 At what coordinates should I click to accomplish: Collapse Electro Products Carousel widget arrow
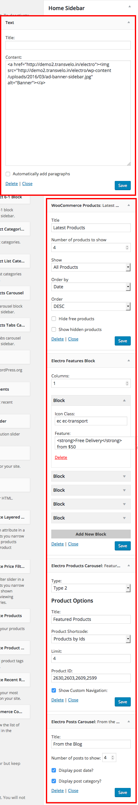129,566
